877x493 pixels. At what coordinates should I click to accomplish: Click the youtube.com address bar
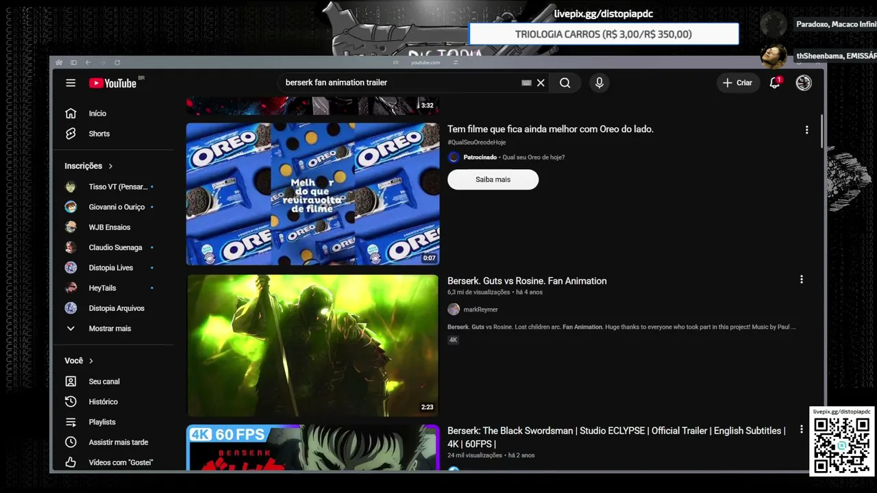tap(425, 62)
